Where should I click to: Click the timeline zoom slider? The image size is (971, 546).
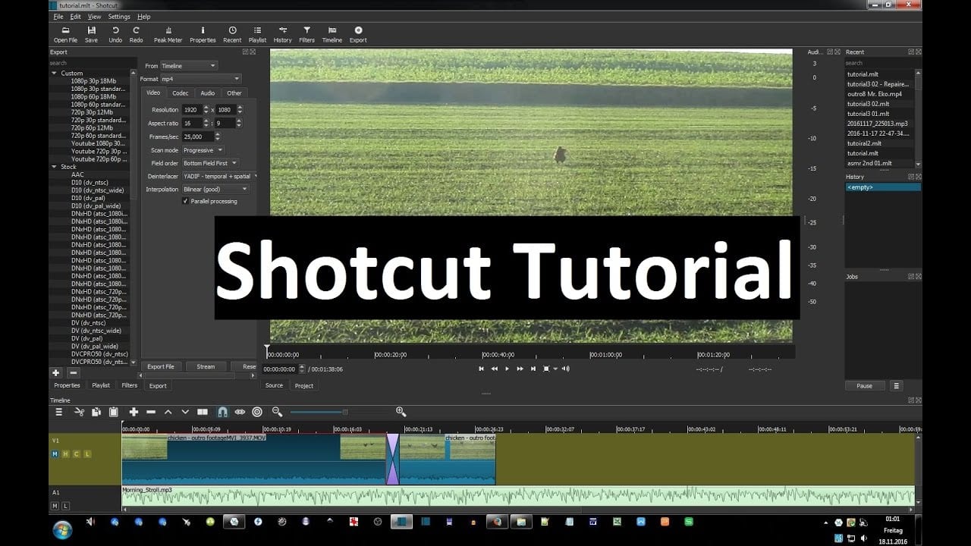338,412
